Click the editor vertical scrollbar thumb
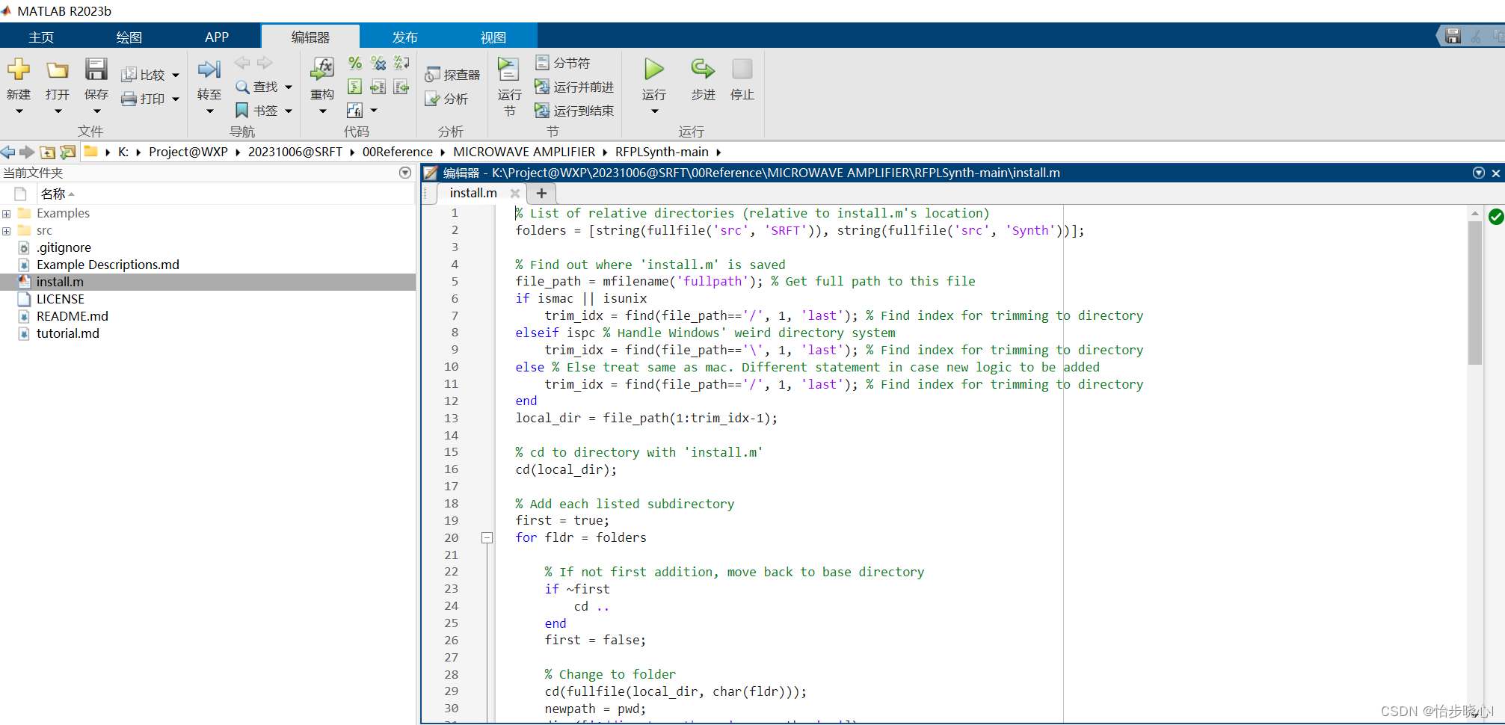The image size is (1505, 725). pyautogui.click(x=1474, y=293)
